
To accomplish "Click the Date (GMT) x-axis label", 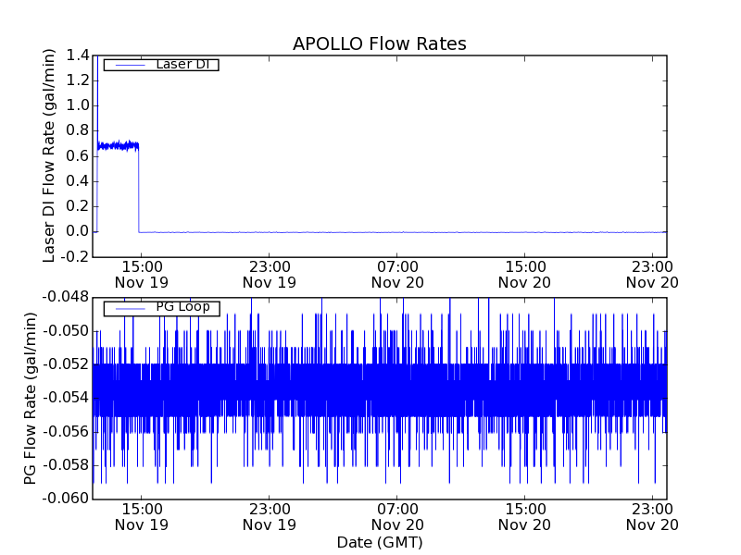I will click(379, 542).
